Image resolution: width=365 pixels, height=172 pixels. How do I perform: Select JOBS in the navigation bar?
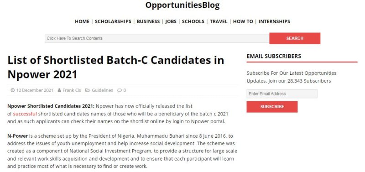[171, 21]
